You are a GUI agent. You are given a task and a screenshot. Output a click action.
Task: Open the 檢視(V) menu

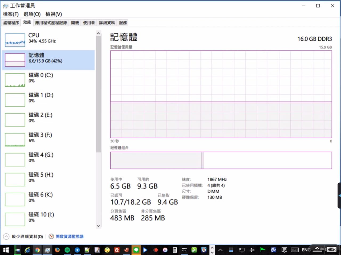[x=54, y=14]
